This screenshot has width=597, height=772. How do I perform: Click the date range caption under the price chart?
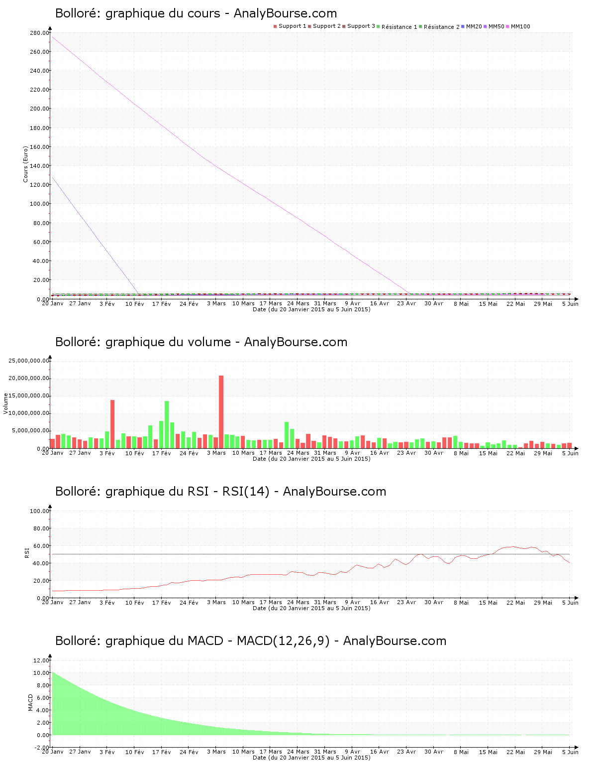pos(311,309)
